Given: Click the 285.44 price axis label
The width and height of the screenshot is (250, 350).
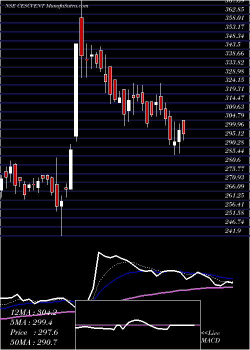Looking at the screenshot, I should (x=235, y=151).
